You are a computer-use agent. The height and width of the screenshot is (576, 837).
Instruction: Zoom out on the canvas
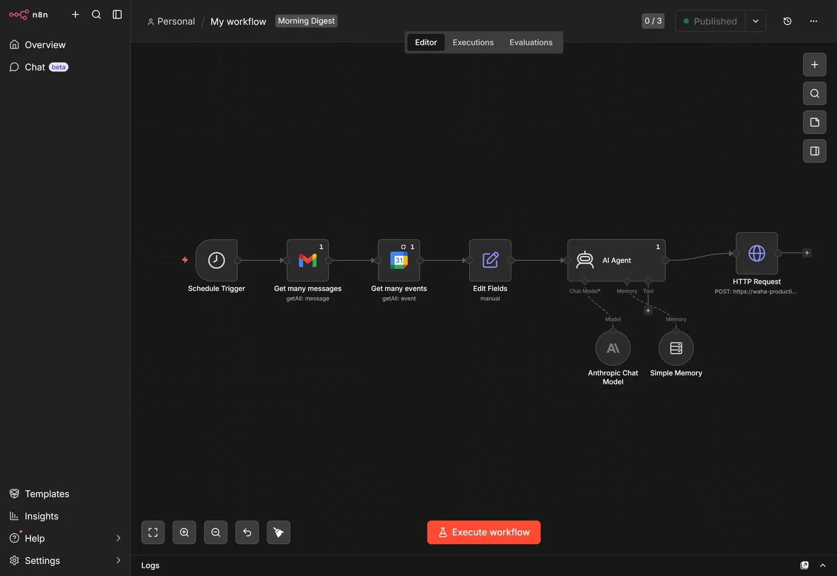tap(216, 532)
